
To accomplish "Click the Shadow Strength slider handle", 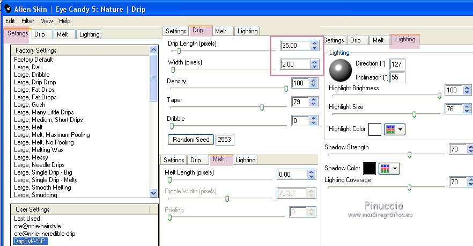I will point(409,155).
